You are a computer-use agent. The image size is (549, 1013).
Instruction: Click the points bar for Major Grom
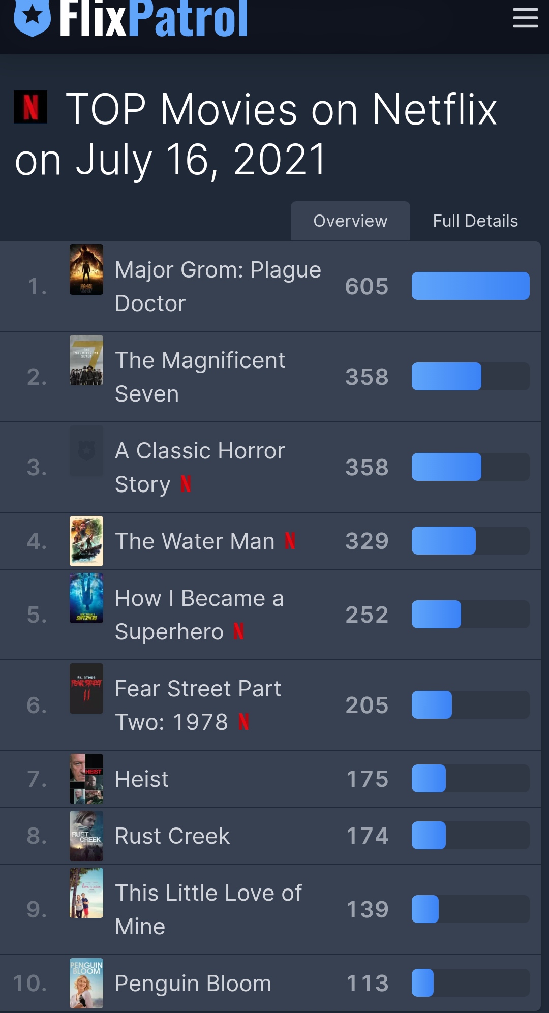(470, 286)
